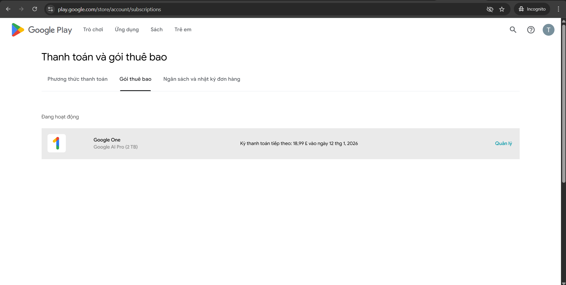Viewport: 566px width, 285px height.
Task: Click the Google AI Pro (2 TB) text
Action: coord(115,147)
